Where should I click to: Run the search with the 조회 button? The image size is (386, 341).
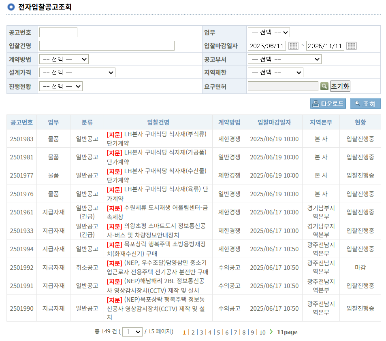365,104
